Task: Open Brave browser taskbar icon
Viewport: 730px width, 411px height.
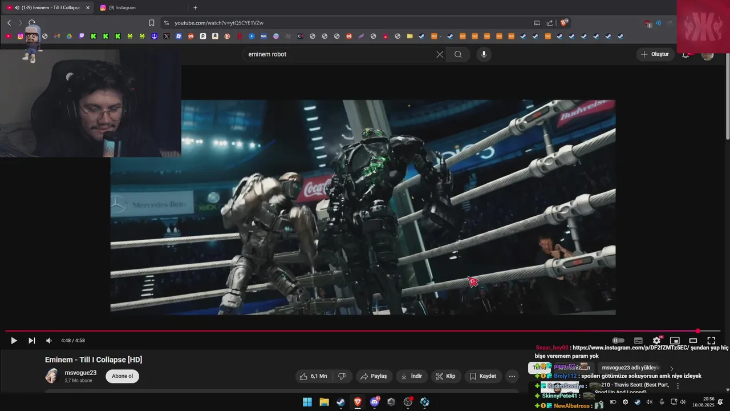Action: tap(358, 402)
